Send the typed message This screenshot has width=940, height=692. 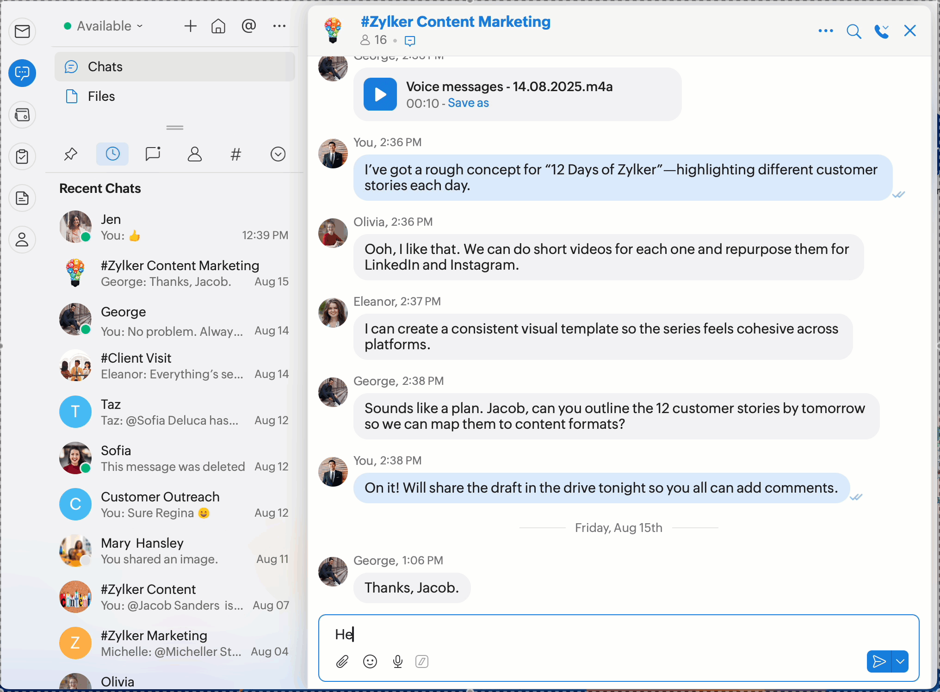pos(879,661)
